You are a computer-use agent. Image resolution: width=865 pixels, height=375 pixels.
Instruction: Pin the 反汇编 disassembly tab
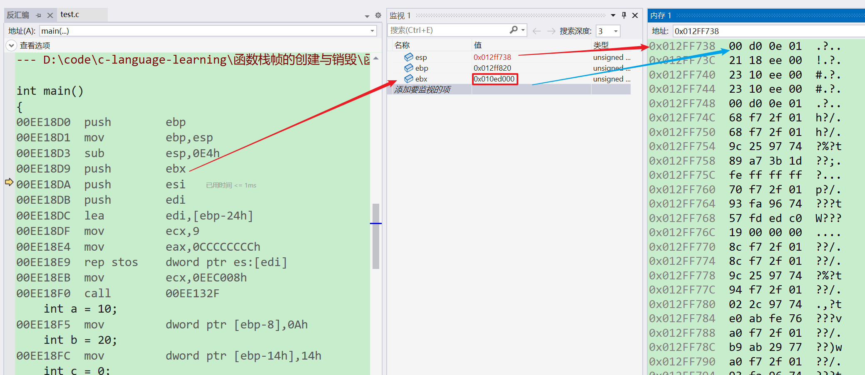click(39, 15)
